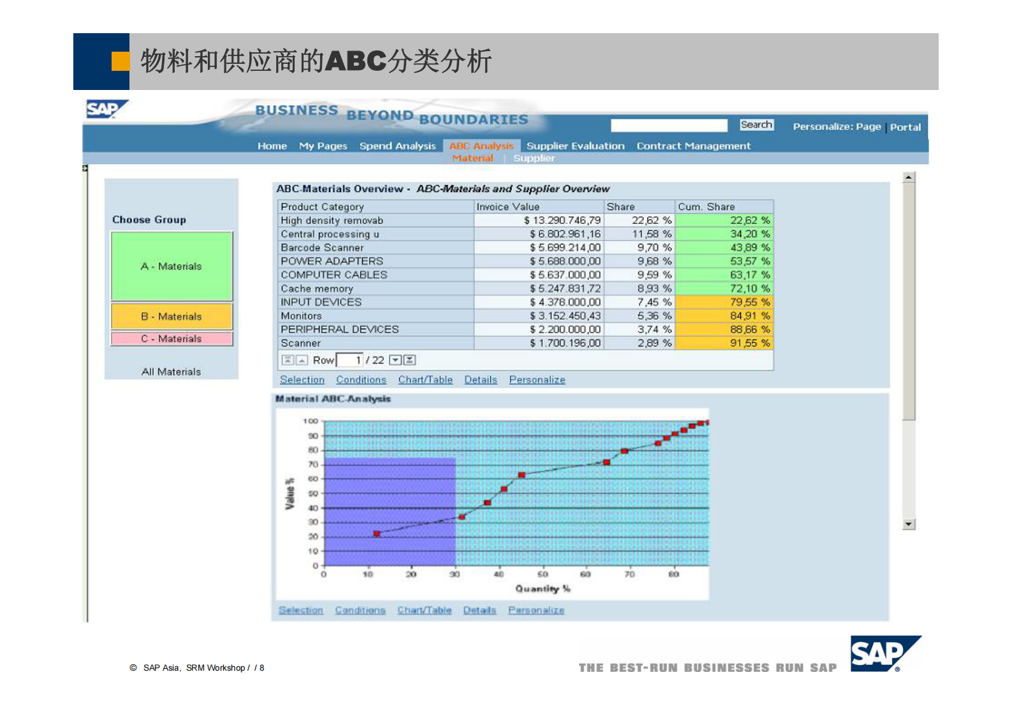Click the previous row arrow icon
Image resolution: width=1012 pixels, height=716 pixels.
tap(302, 361)
